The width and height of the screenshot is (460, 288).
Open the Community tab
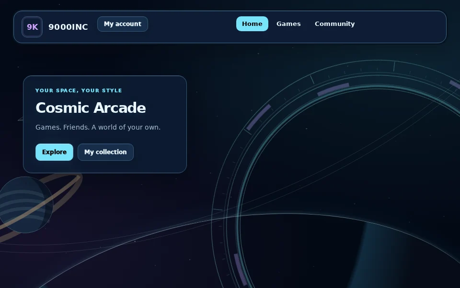point(335,24)
